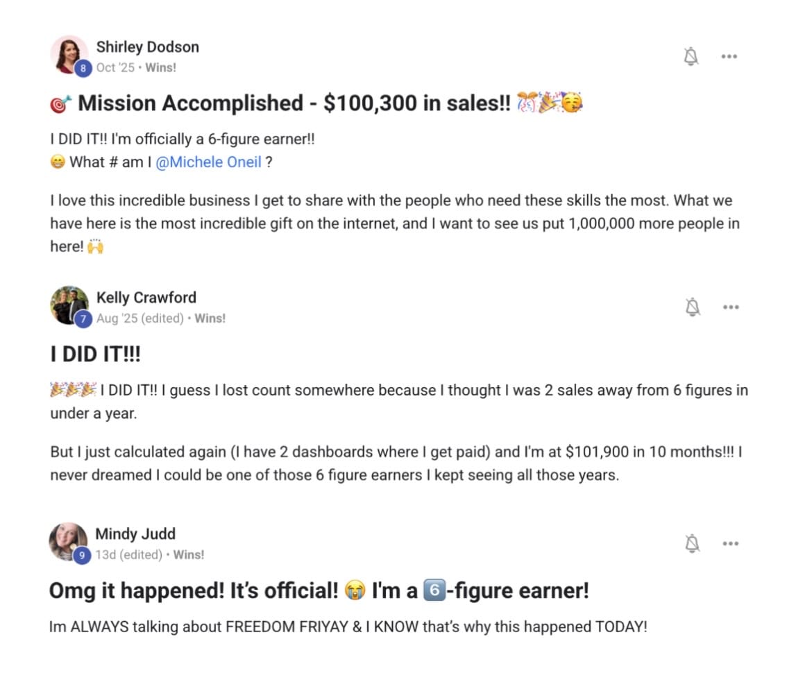Open Mindy Judd's avatar image
This screenshot has height=680, width=812.
click(x=67, y=540)
